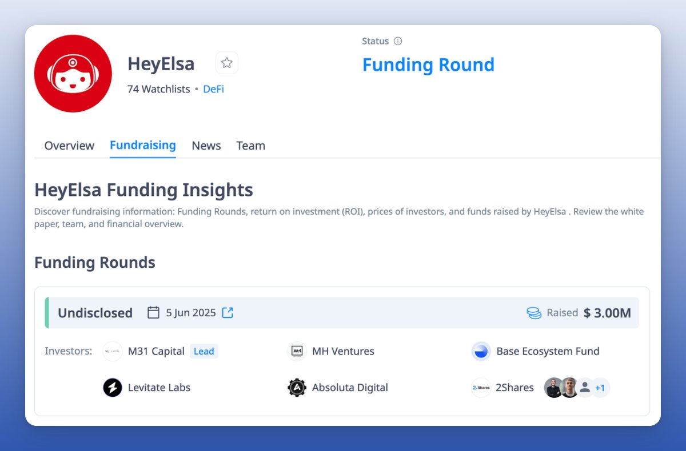The height and width of the screenshot is (451, 686).
Task: Click the Base Ecosystem Fund logo icon
Action: pos(481,351)
